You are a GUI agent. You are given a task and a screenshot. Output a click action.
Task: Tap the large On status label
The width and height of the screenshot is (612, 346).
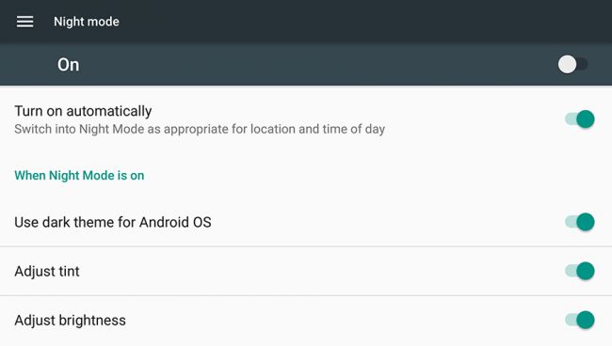point(69,65)
